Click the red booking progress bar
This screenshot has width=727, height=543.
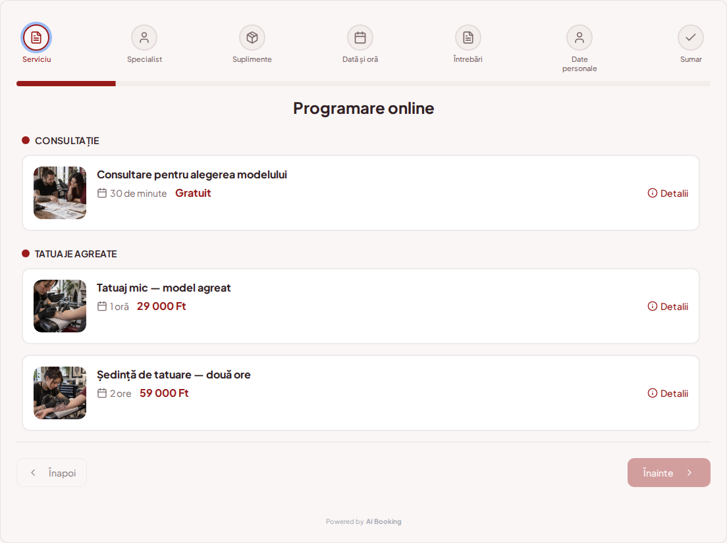[66, 84]
